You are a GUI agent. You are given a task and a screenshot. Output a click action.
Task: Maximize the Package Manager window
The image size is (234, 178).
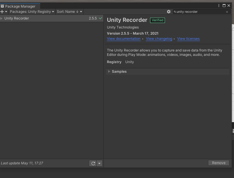[224, 6]
